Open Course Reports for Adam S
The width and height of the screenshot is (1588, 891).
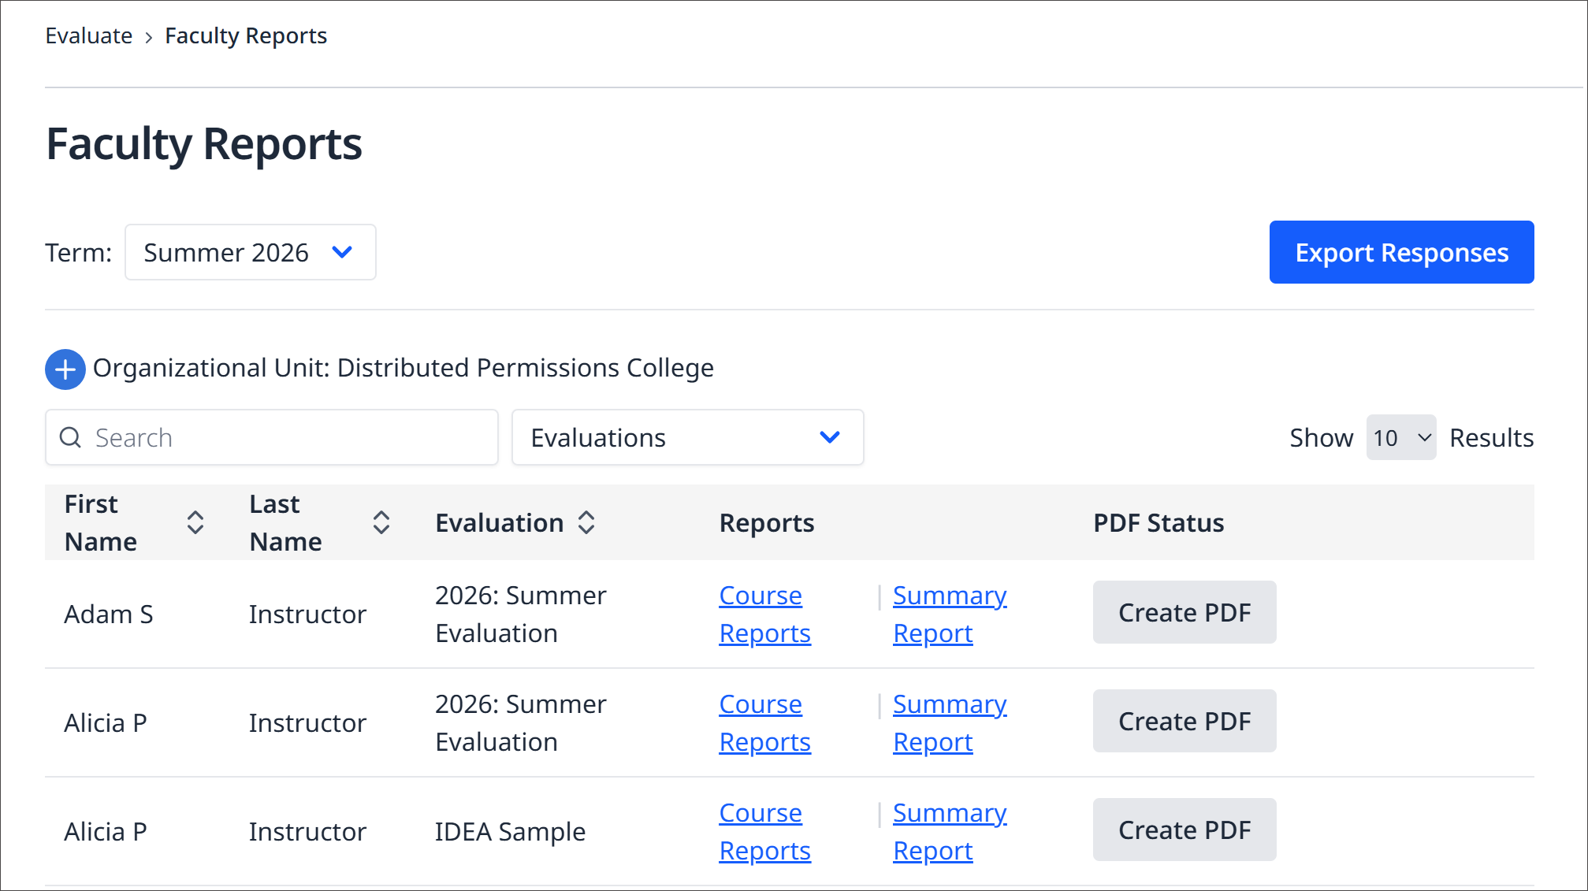(764, 614)
